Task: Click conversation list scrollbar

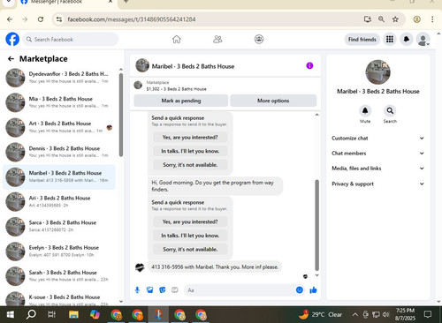Action: click(x=121, y=115)
